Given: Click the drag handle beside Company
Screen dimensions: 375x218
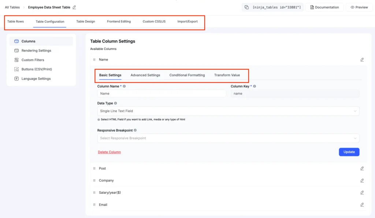Looking at the screenshot, I should 94,180.
